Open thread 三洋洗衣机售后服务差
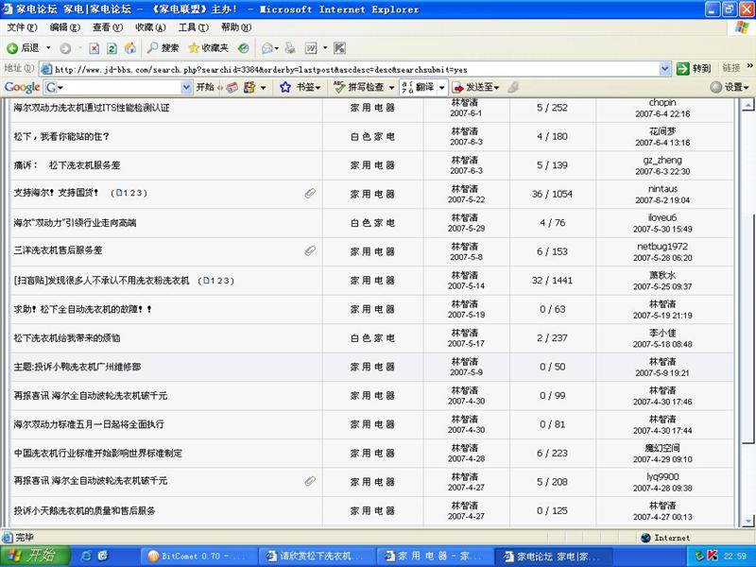The image size is (756, 567). pyautogui.click(x=58, y=251)
